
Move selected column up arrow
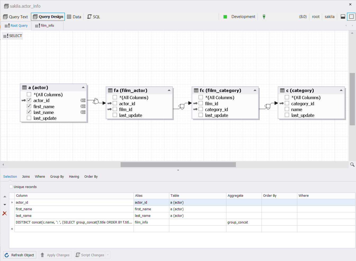click(5, 196)
